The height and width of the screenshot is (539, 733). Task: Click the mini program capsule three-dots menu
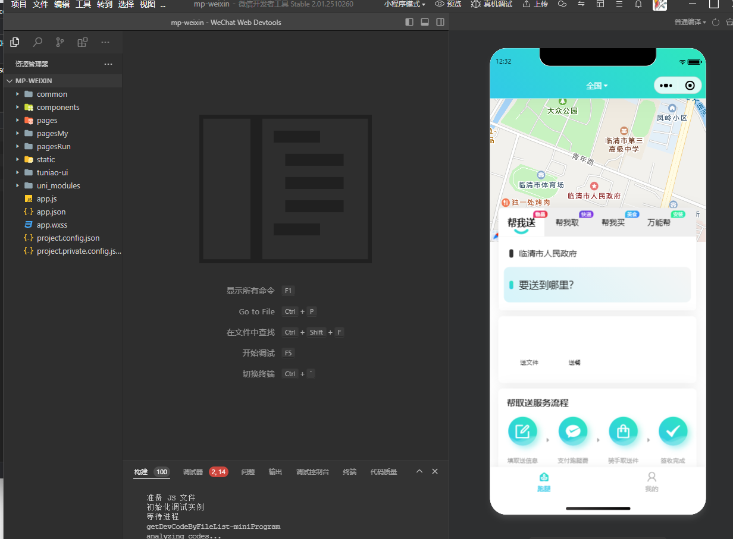[x=666, y=86]
